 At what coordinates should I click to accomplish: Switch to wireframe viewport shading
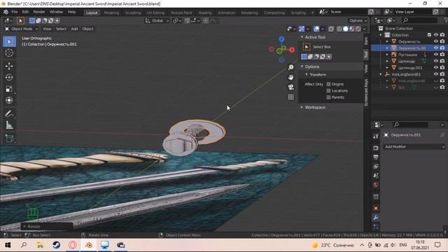(x=339, y=29)
